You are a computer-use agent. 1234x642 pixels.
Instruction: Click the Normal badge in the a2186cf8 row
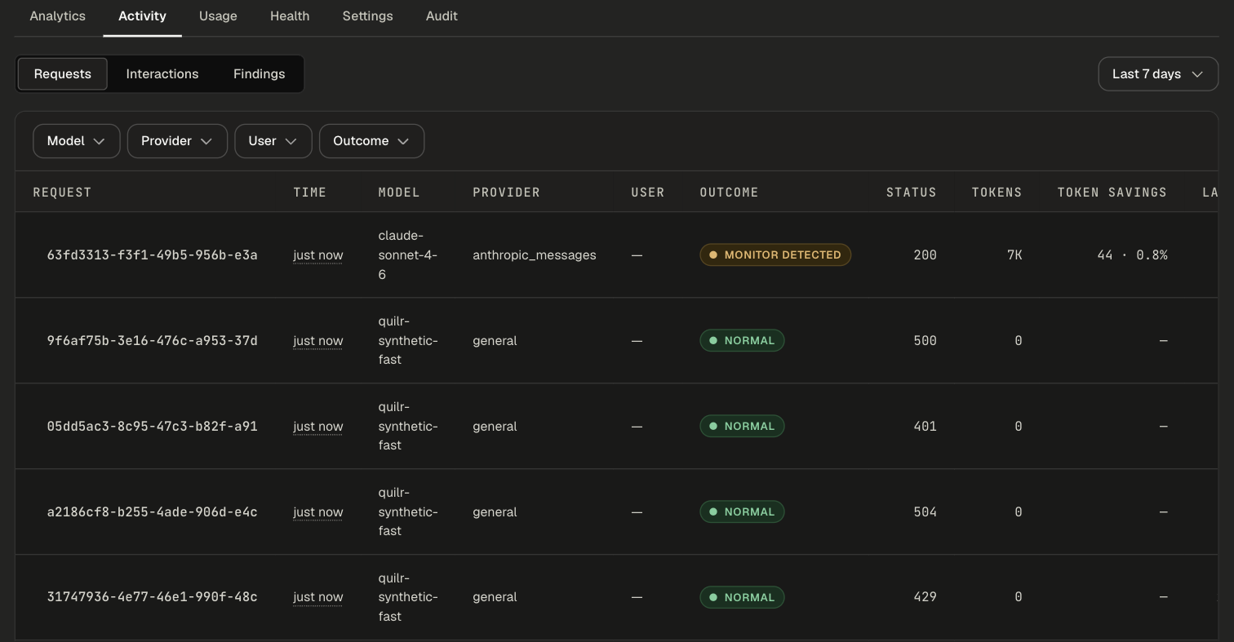[x=742, y=512]
